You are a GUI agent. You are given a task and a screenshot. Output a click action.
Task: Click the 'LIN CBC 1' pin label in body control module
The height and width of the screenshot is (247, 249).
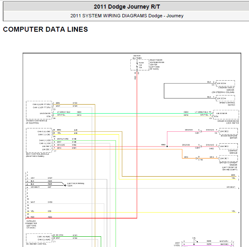click(x=47, y=149)
